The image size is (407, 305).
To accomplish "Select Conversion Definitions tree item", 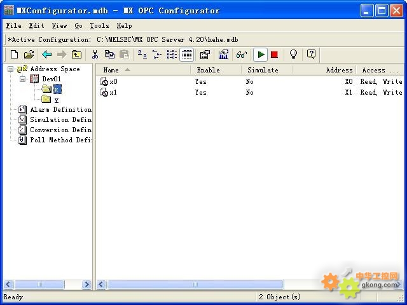I will tap(61, 130).
